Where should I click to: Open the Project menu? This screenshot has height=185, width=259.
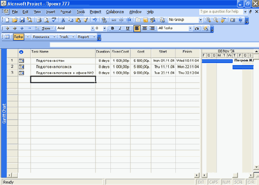pos(96,12)
